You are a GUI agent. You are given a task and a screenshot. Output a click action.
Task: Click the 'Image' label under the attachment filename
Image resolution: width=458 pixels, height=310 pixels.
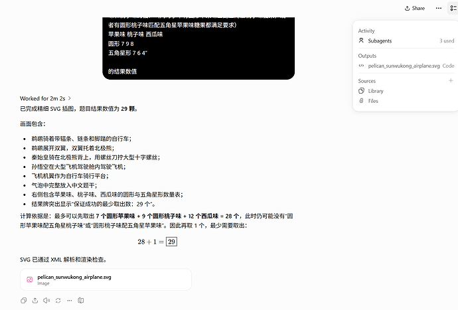(x=43, y=283)
